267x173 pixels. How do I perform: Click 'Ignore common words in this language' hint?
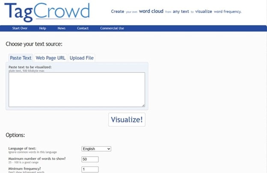(33, 152)
